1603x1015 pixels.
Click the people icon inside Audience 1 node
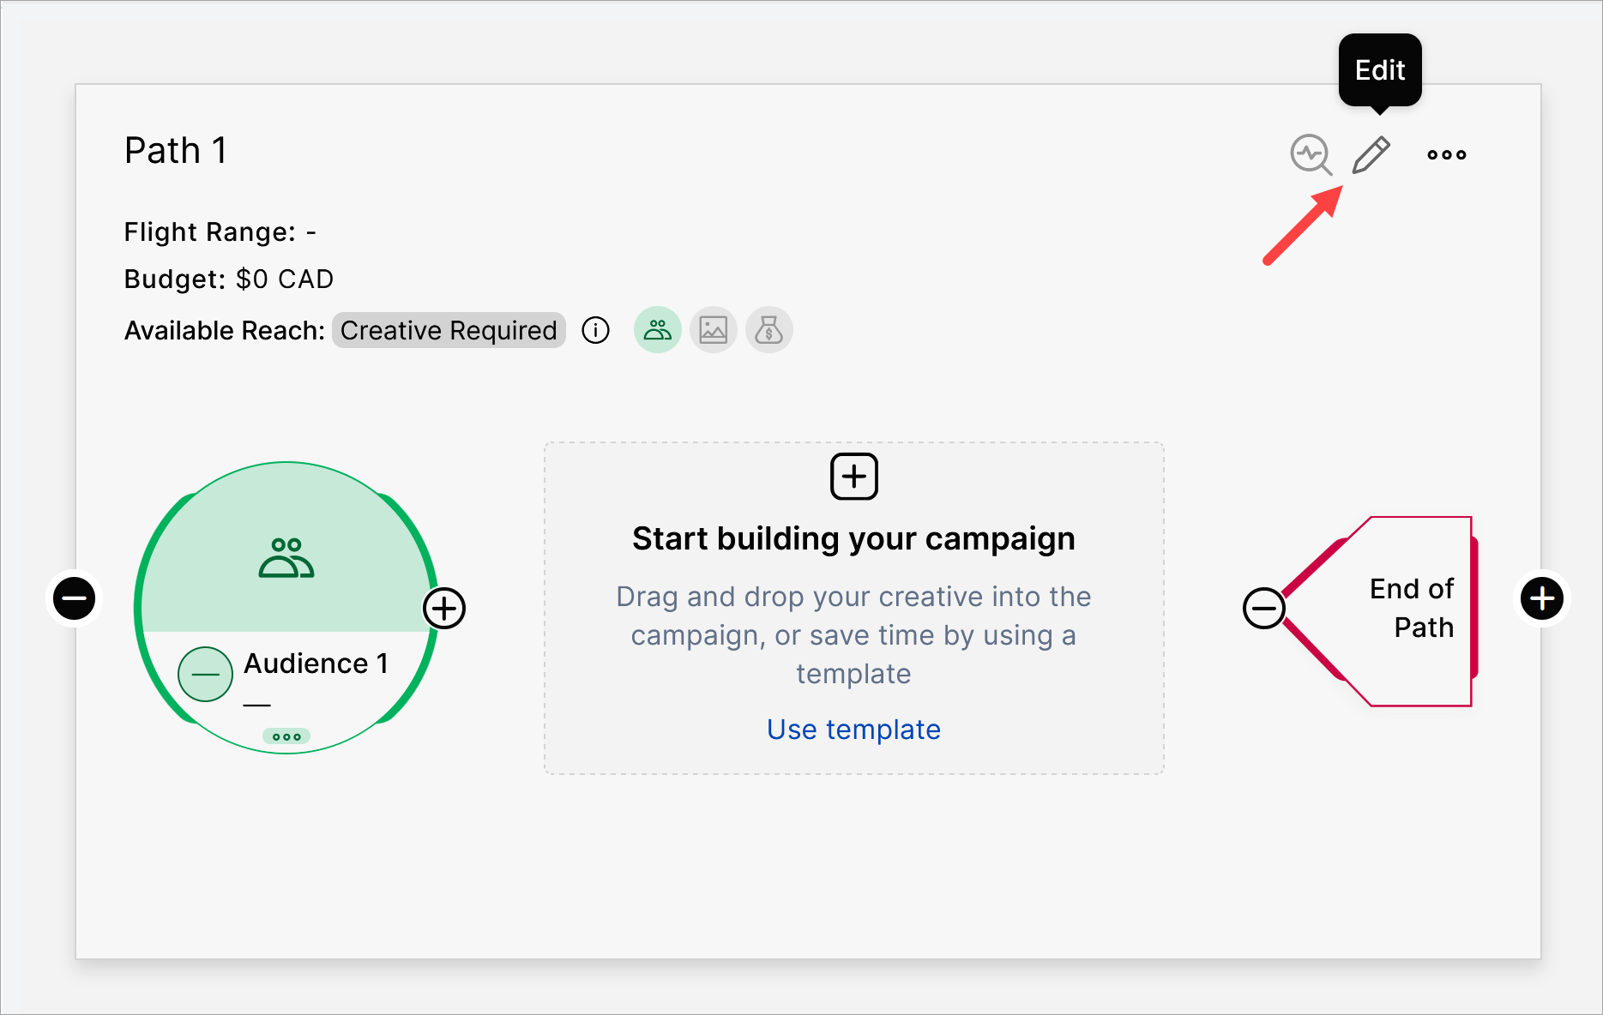pos(286,558)
